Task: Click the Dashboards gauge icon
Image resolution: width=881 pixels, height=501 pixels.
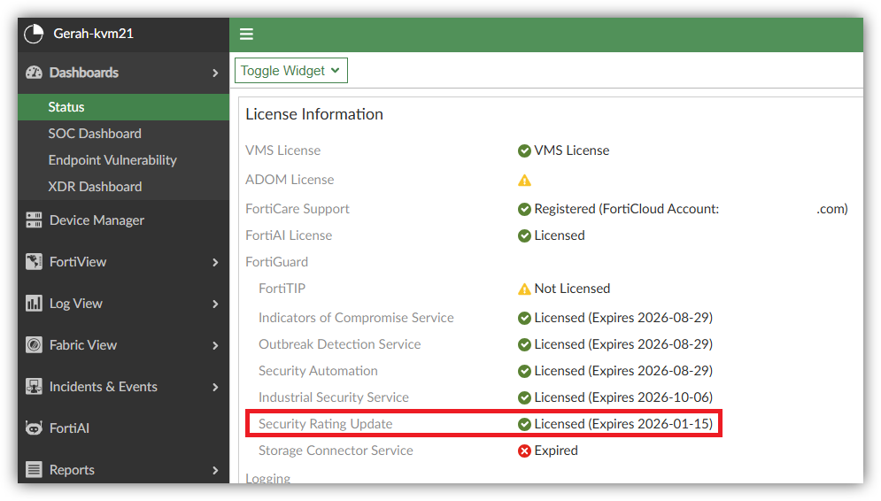Action: [x=34, y=73]
